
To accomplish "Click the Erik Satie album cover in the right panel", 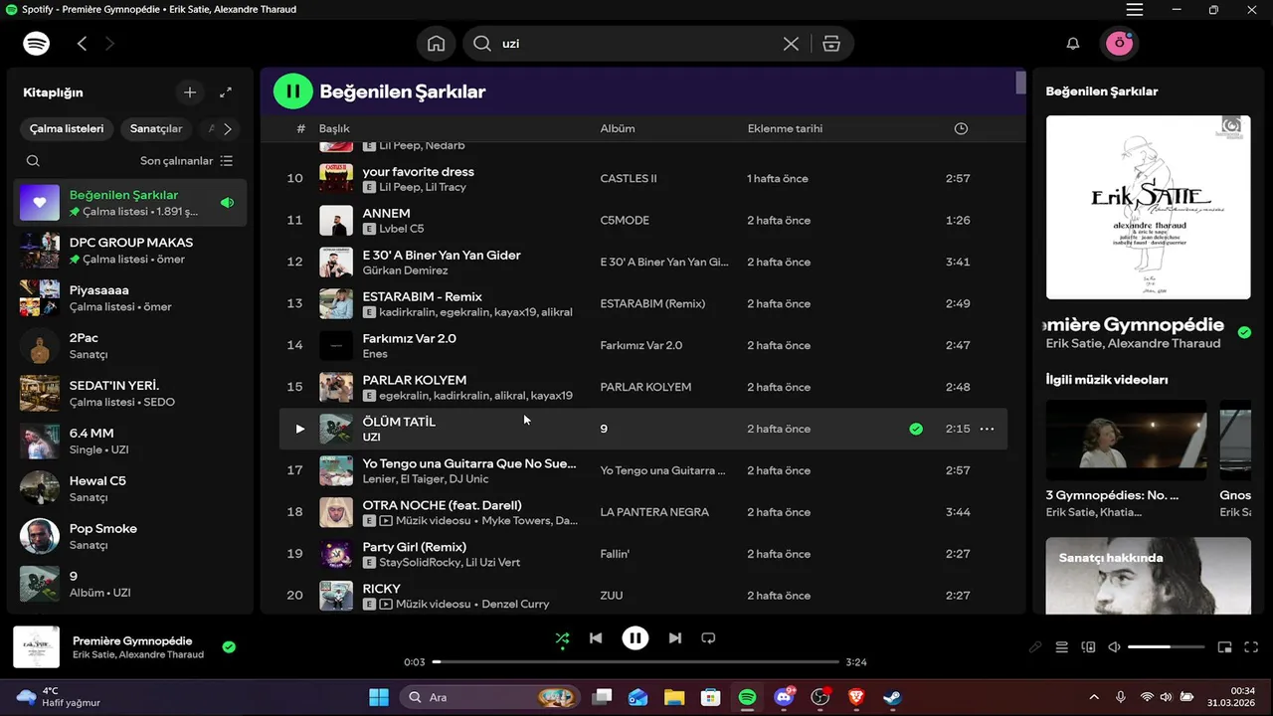I will [1148, 207].
